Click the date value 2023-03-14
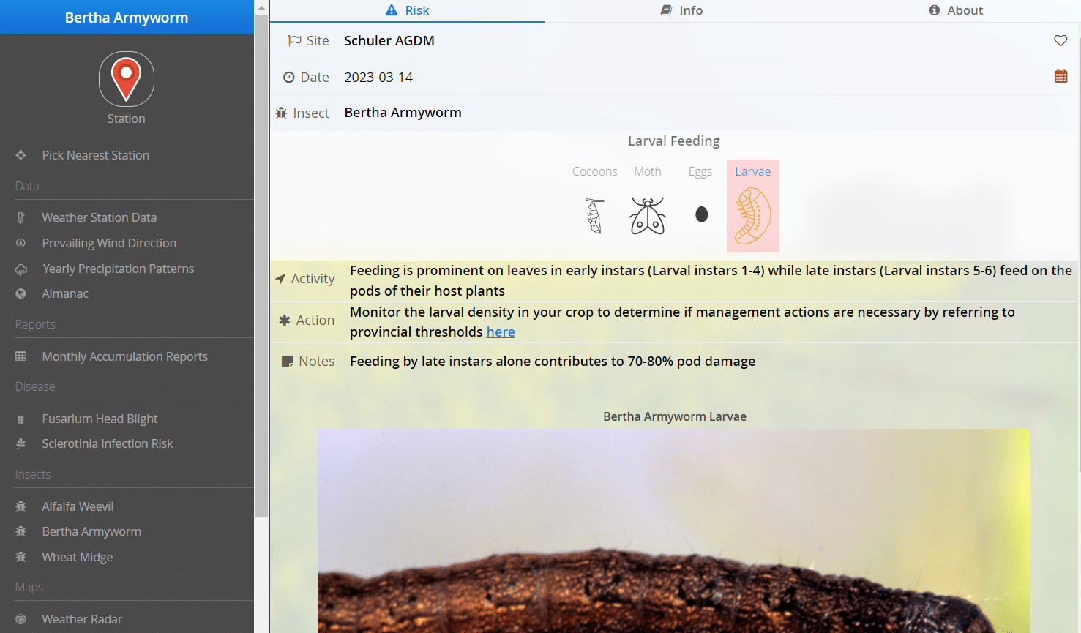The width and height of the screenshot is (1081, 633). [x=378, y=78]
